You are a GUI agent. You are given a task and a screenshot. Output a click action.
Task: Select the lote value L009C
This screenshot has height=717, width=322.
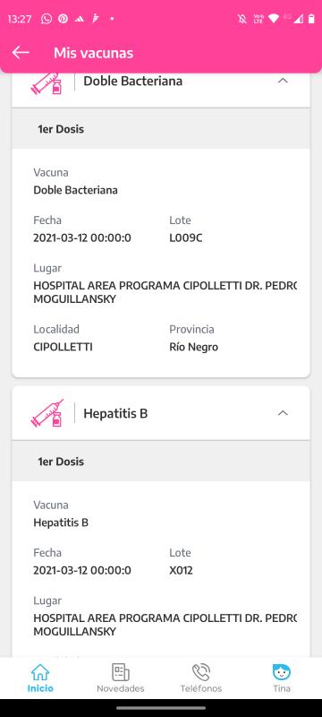[186, 238]
